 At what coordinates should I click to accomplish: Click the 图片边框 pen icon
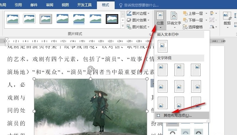[x=129, y=13]
